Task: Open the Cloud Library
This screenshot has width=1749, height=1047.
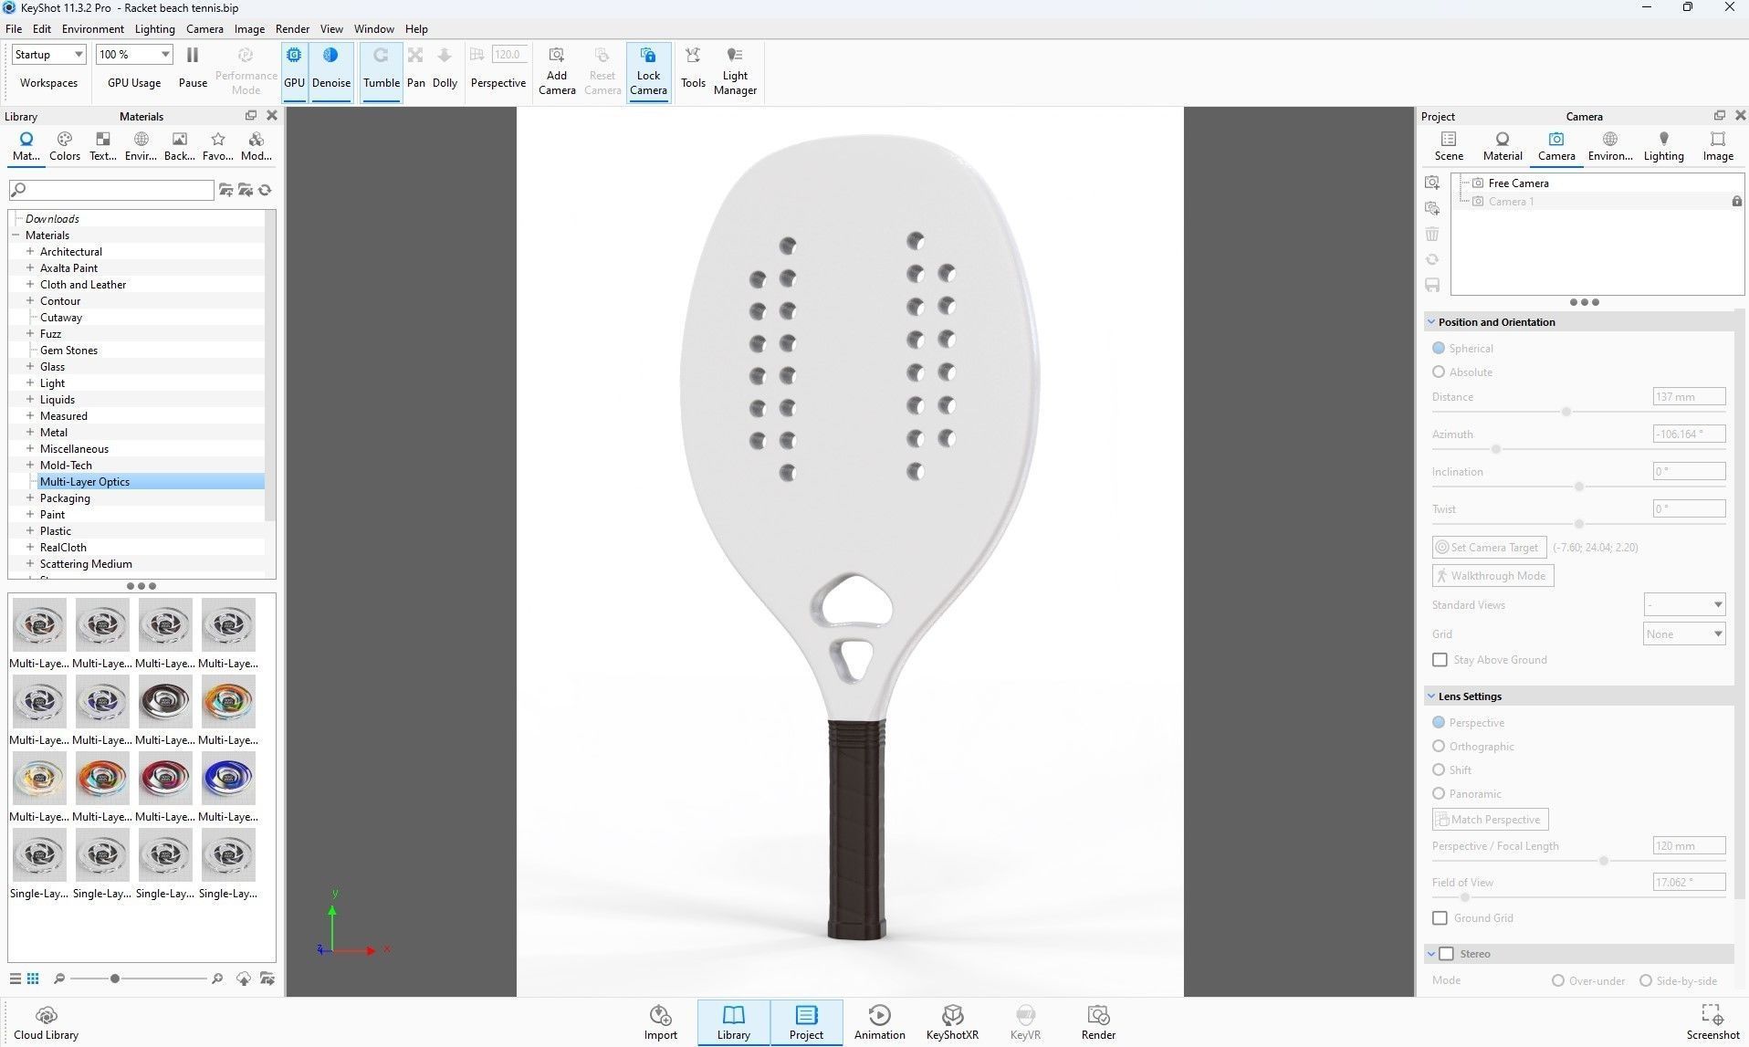Action: tap(47, 1022)
